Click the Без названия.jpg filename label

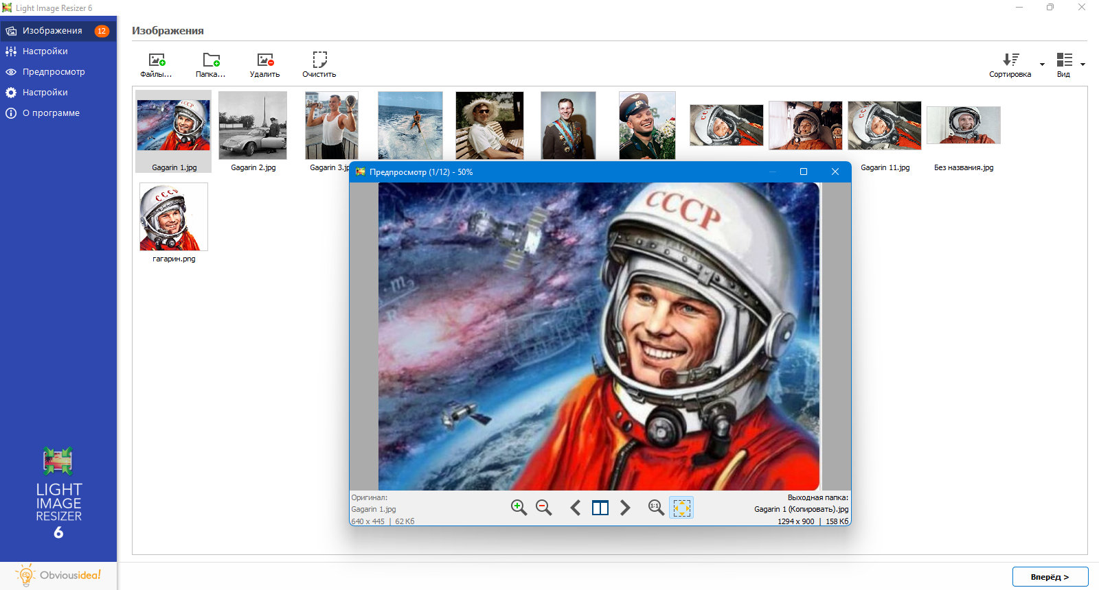964,167
